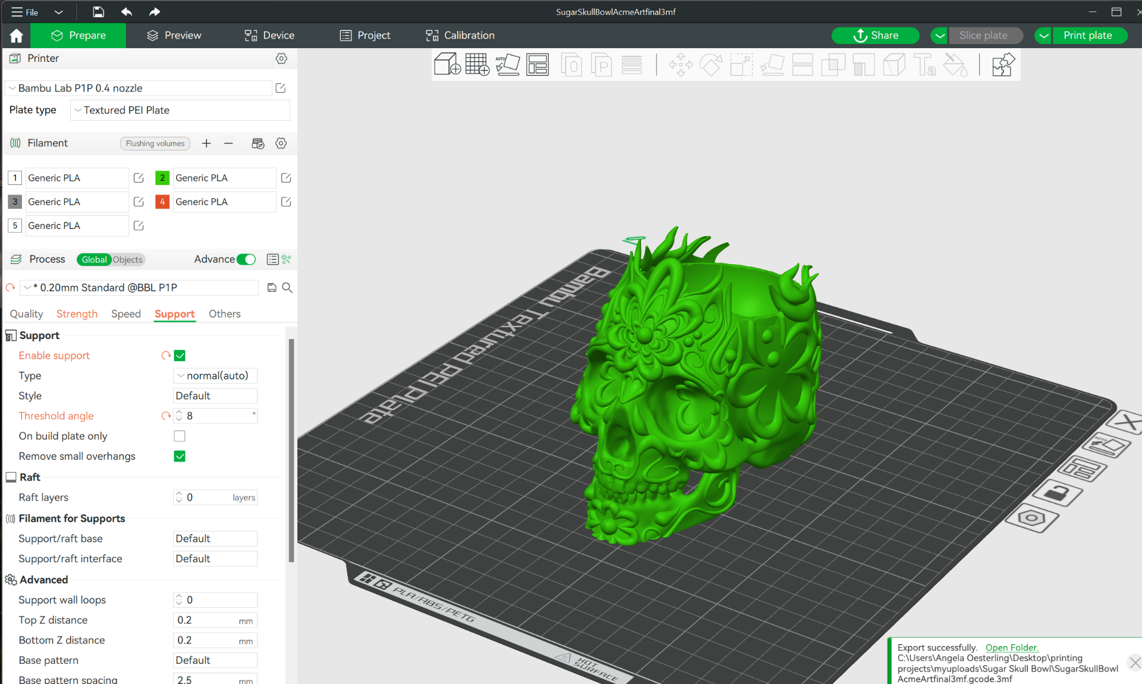Click the Arrange all objects icon

tap(538, 64)
